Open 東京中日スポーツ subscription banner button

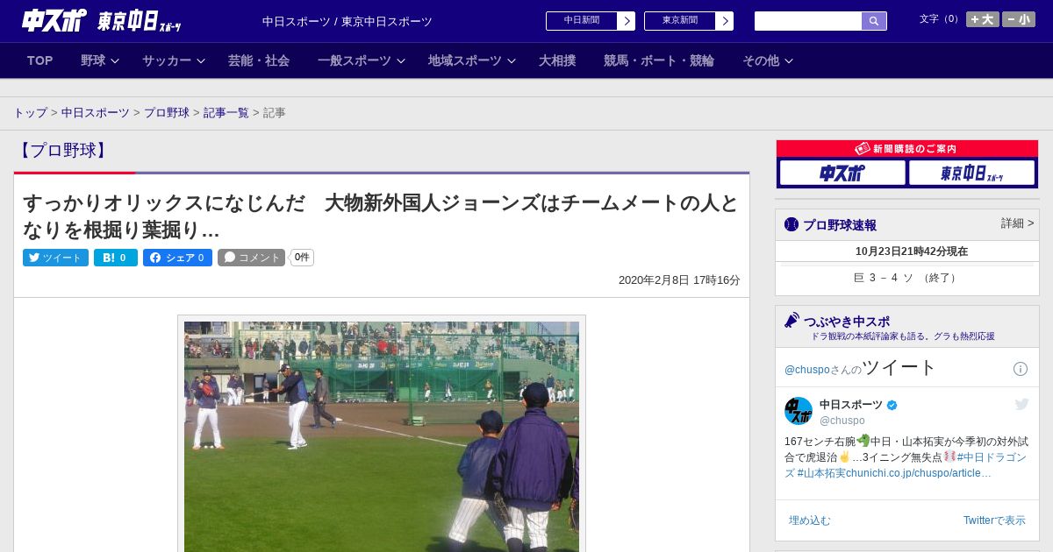[x=971, y=173]
